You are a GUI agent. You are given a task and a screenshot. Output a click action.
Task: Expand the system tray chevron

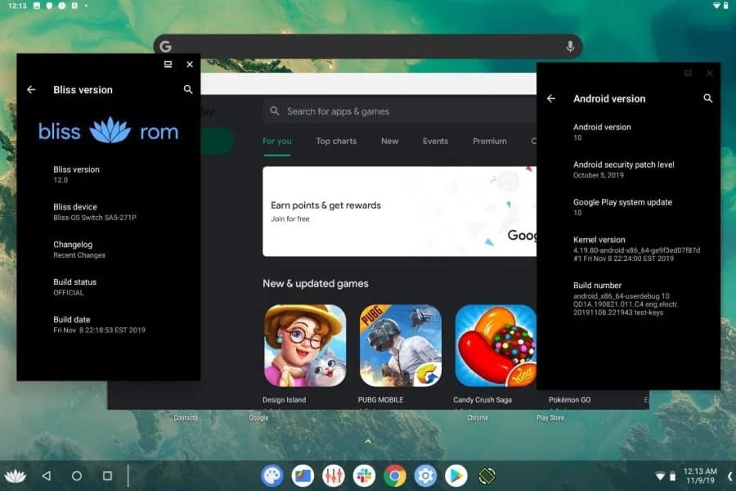click(x=729, y=475)
